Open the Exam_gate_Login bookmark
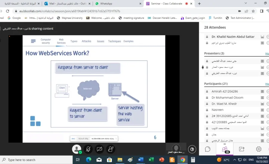 coord(193,18)
